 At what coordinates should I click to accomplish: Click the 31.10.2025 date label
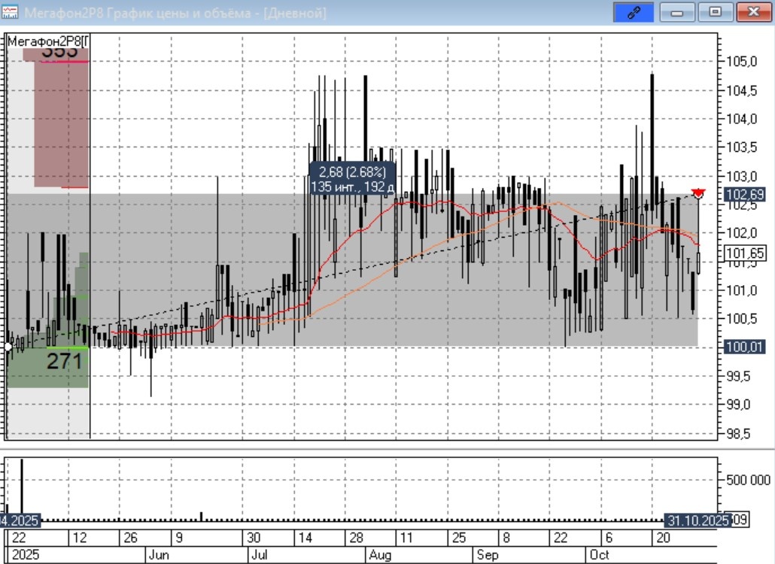[698, 520]
